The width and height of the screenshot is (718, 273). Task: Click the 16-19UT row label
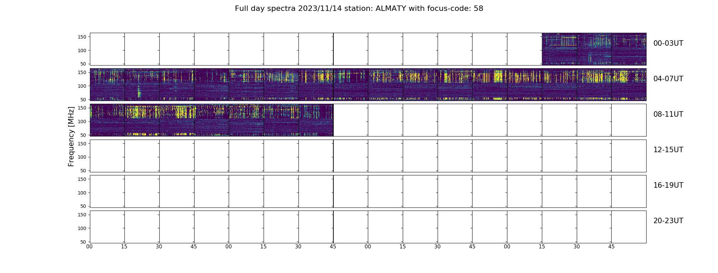pyautogui.click(x=668, y=185)
